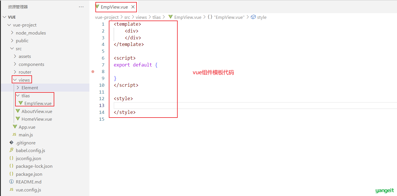Open babel.config.js in the file tree
The image size is (397, 196).
pyautogui.click(x=31, y=150)
